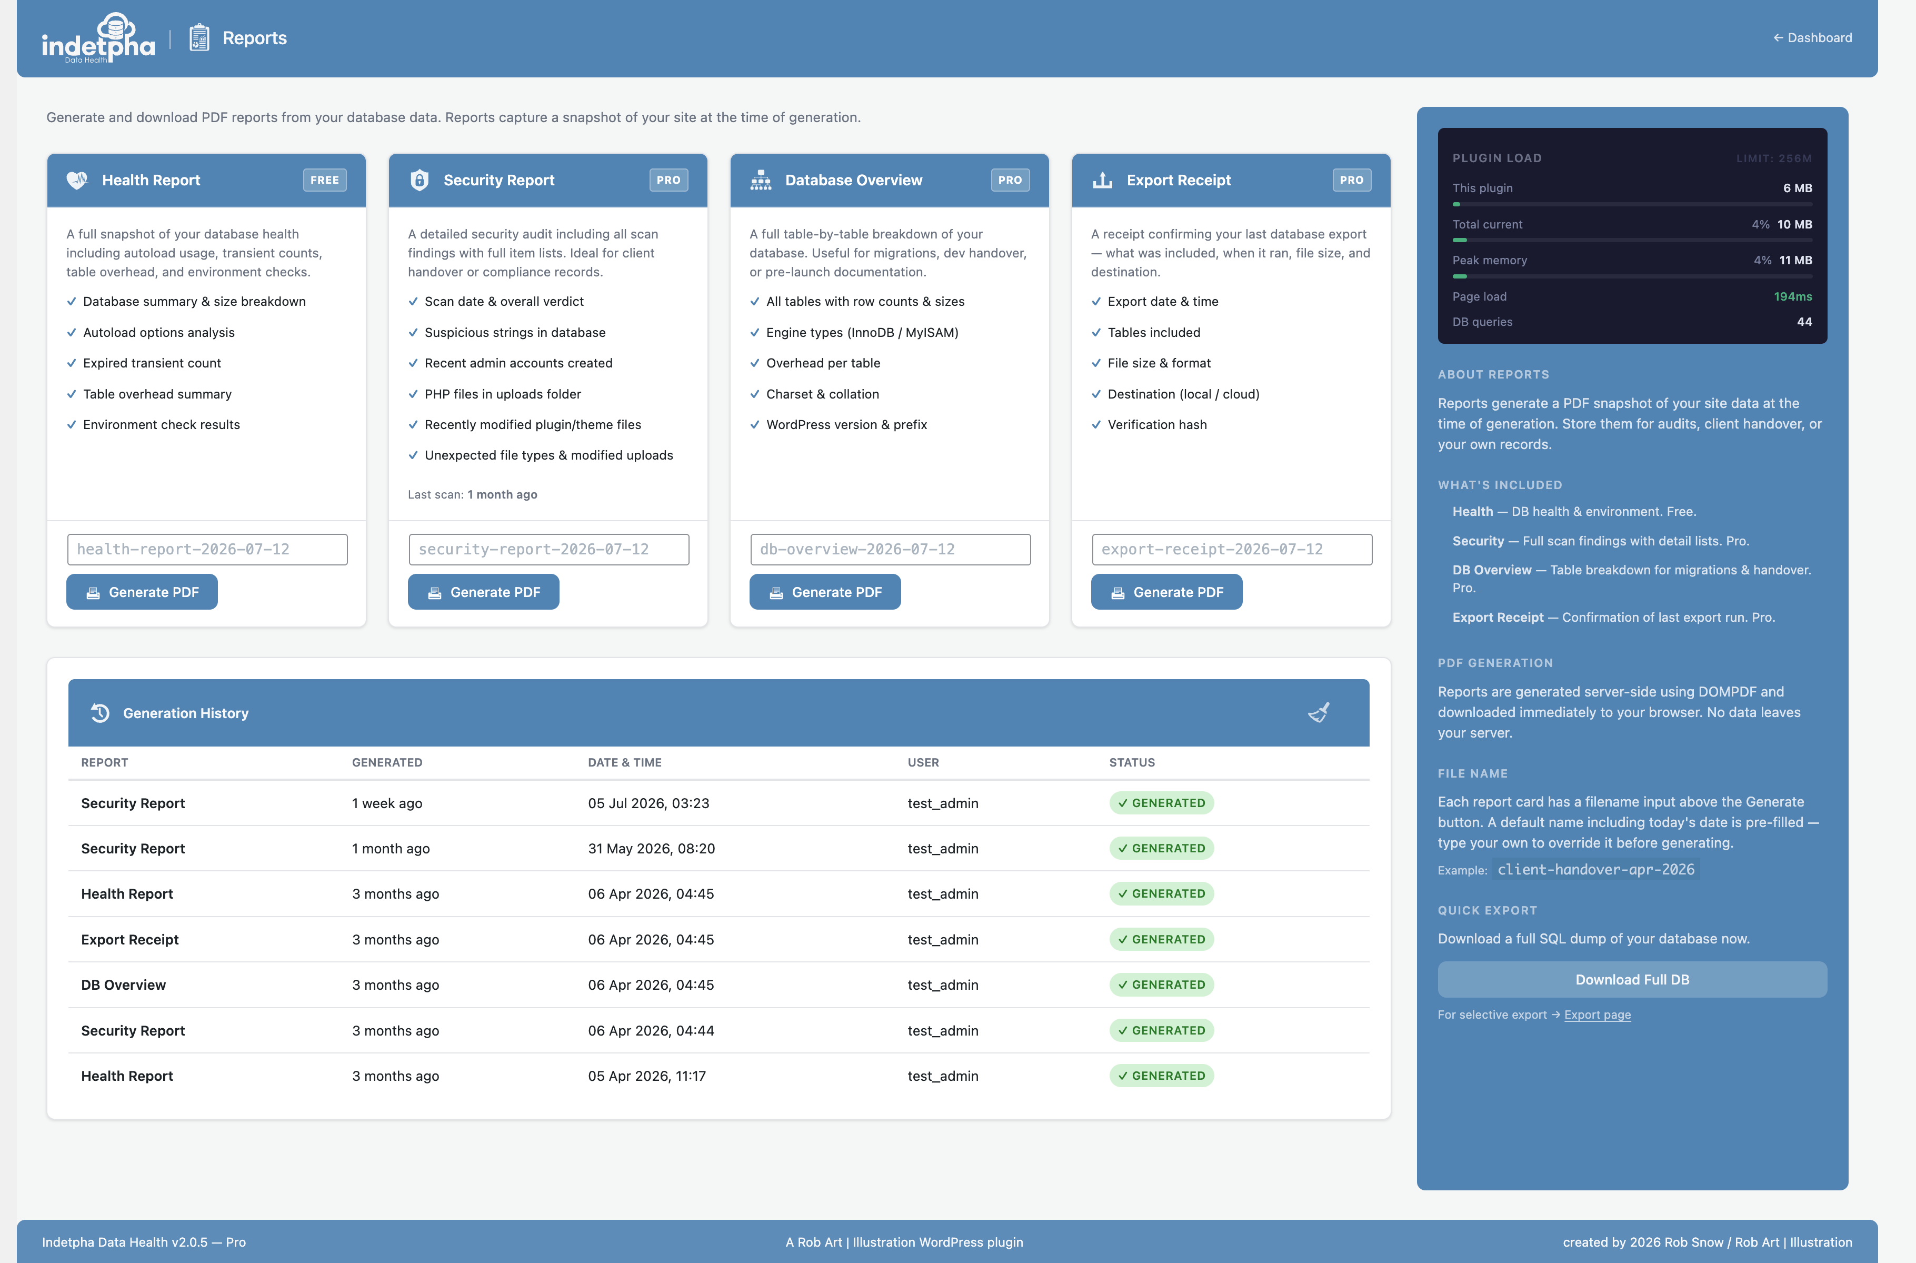Click the This plugin memory bar
Viewport: 1916px width, 1263px height.
1632,205
